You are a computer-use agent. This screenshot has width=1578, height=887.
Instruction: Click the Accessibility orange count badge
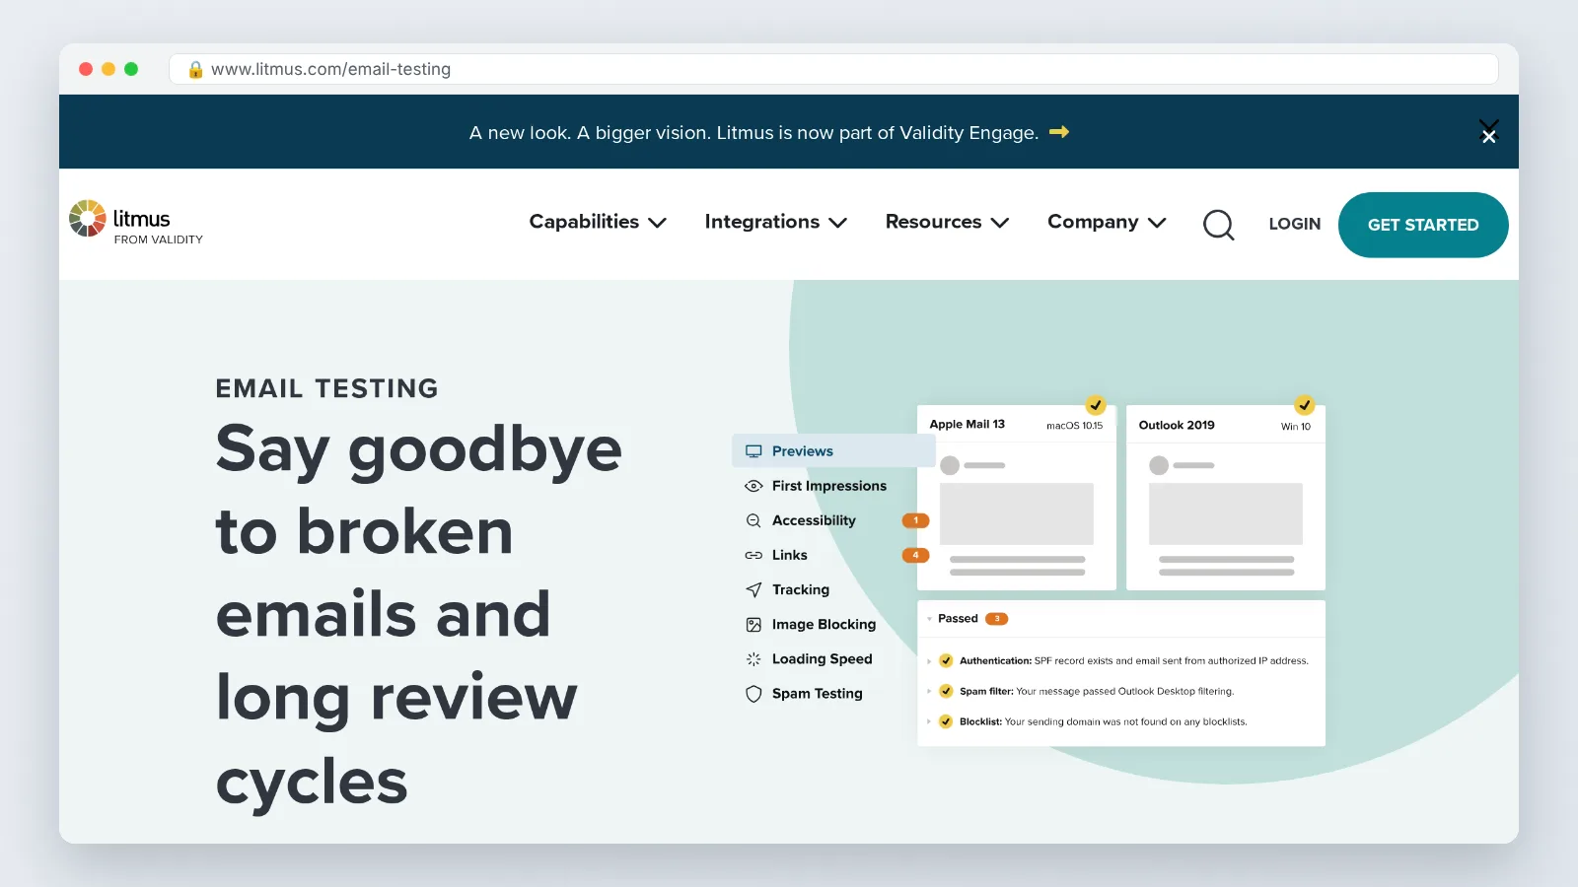(915, 520)
